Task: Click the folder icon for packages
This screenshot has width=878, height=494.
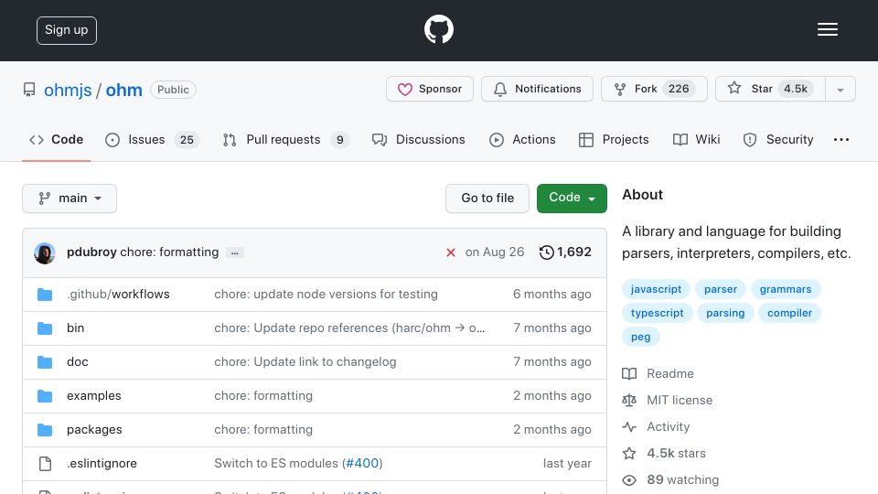Action: [x=45, y=430]
